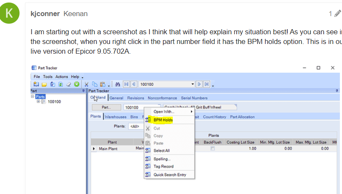Click the binoculars Search icon

click(118, 84)
